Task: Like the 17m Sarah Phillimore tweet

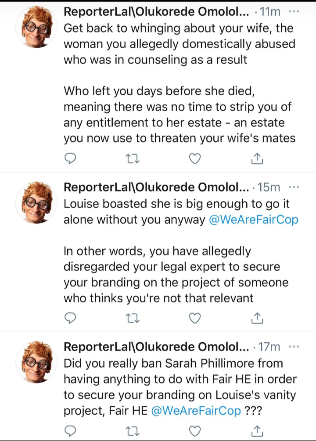Action: (194, 431)
